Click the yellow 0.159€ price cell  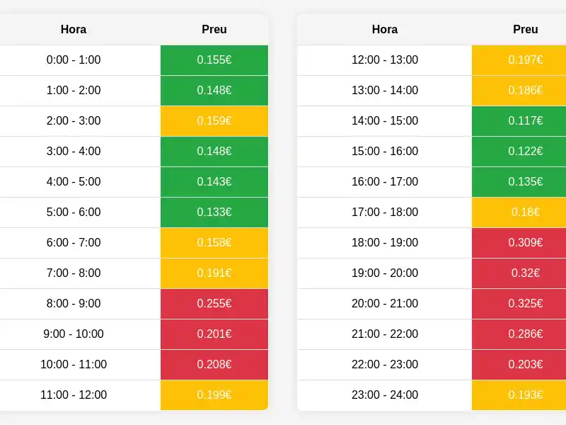[214, 121]
